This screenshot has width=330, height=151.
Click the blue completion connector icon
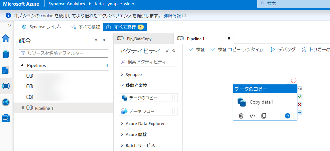(x=300, y=113)
